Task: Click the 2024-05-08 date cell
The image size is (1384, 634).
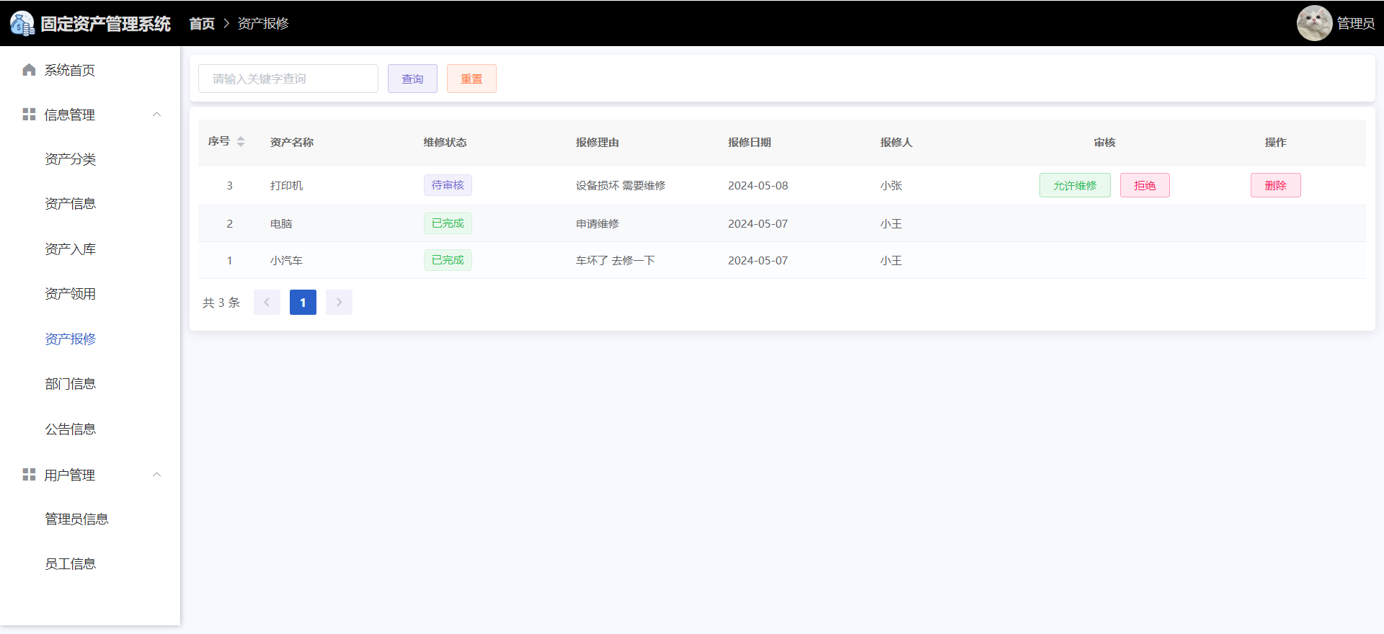Action: click(758, 186)
